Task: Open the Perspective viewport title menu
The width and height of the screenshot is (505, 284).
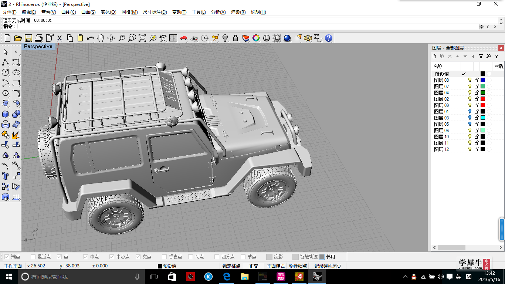Action: tap(38, 47)
